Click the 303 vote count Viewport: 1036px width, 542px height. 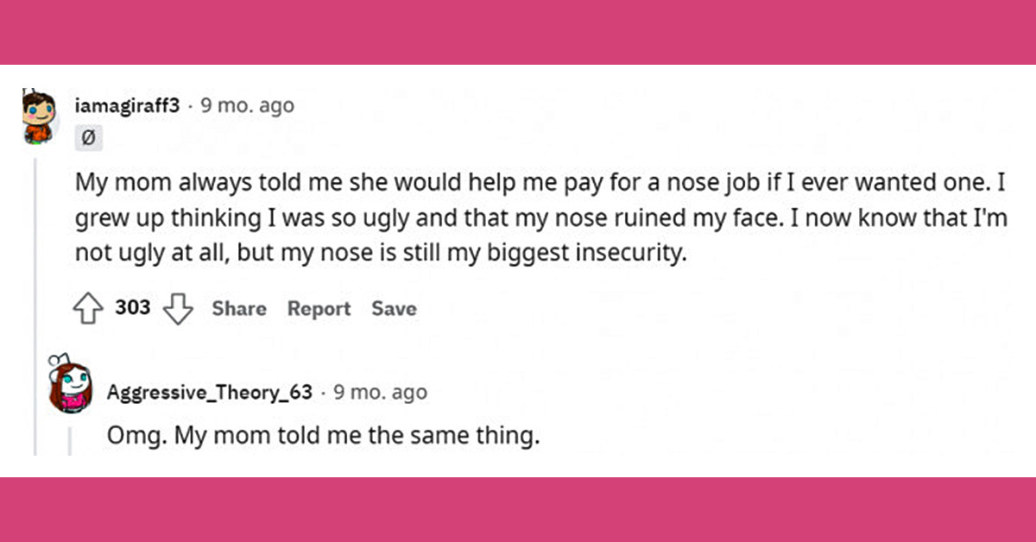(134, 306)
